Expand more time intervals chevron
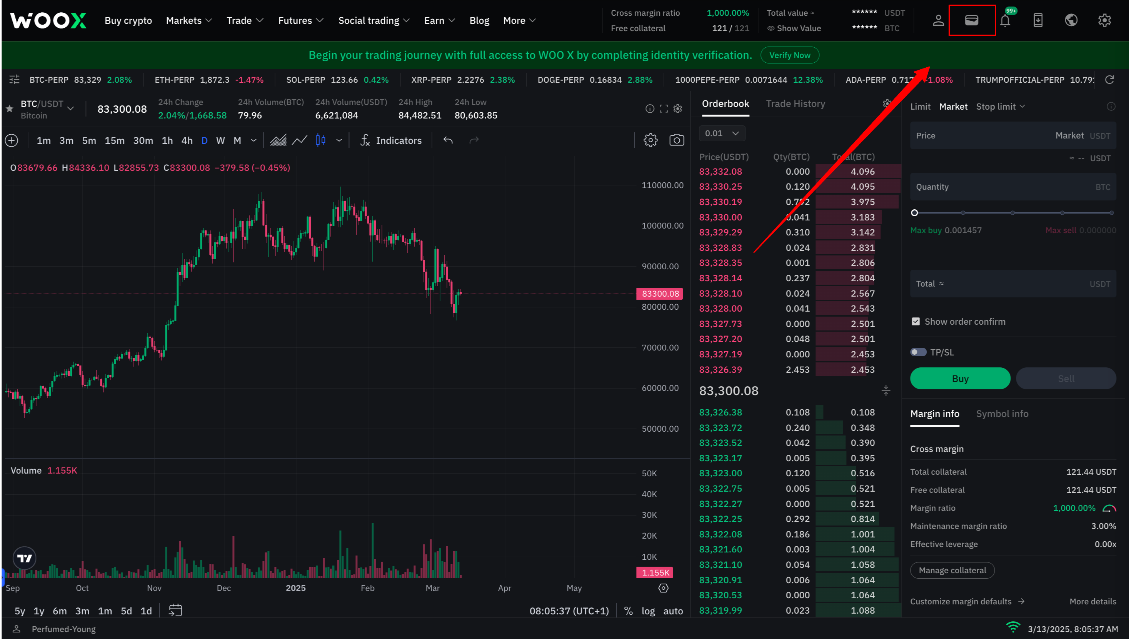The image size is (1129, 639). click(x=253, y=140)
